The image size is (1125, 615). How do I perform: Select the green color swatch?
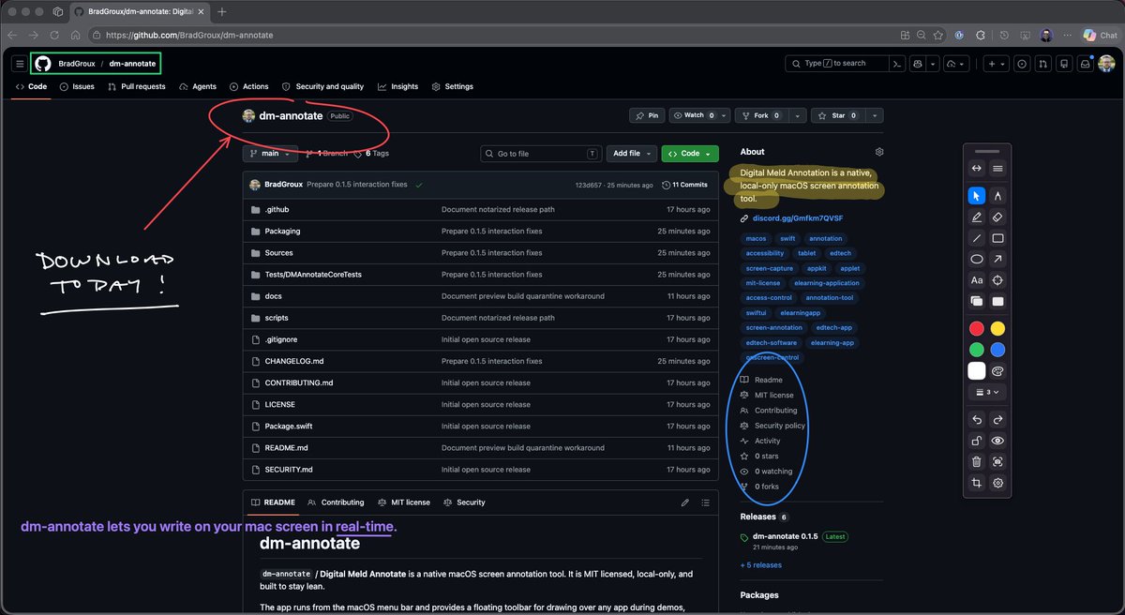pos(977,350)
